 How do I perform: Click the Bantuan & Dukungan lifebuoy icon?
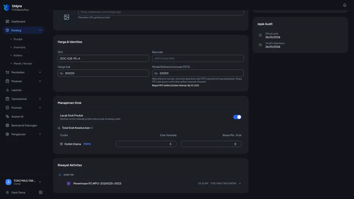coord(7,125)
